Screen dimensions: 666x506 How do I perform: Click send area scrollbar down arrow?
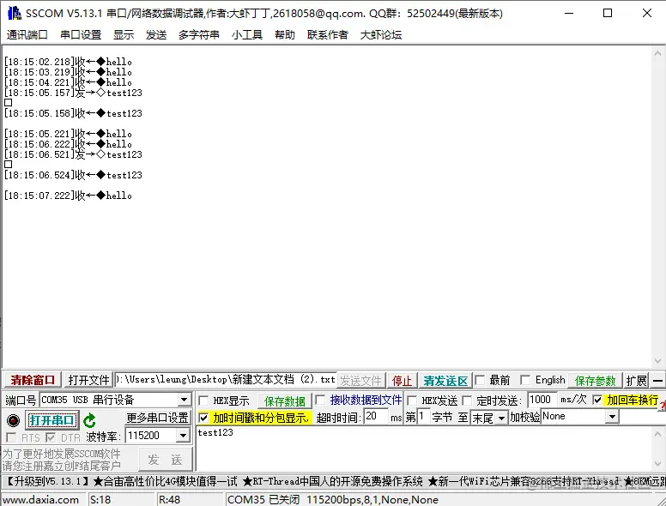coord(657,464)
